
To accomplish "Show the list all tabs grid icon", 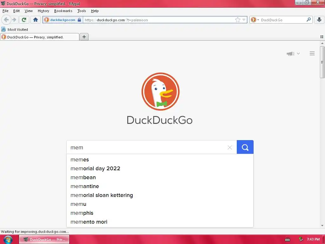I will (x=322, y=37).
